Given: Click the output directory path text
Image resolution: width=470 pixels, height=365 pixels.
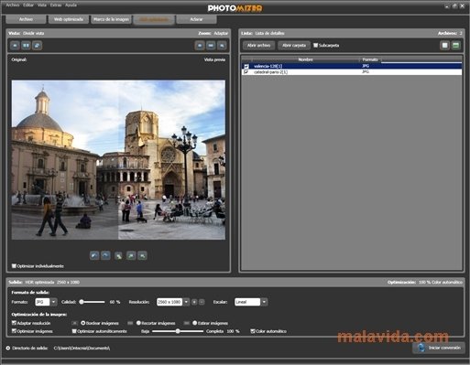Looking at the screenshot, I should pyautogui.click(x=82, y=348).
